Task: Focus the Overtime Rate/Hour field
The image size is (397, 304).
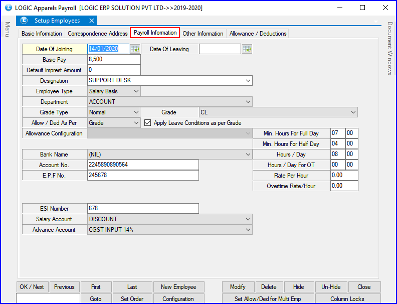Action: tap(344, 186)
